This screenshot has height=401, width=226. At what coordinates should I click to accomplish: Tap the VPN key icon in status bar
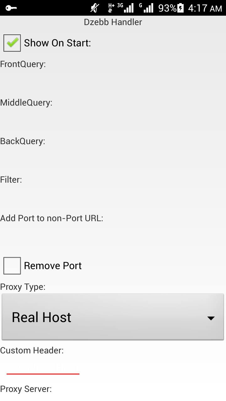tap(11, 8)
